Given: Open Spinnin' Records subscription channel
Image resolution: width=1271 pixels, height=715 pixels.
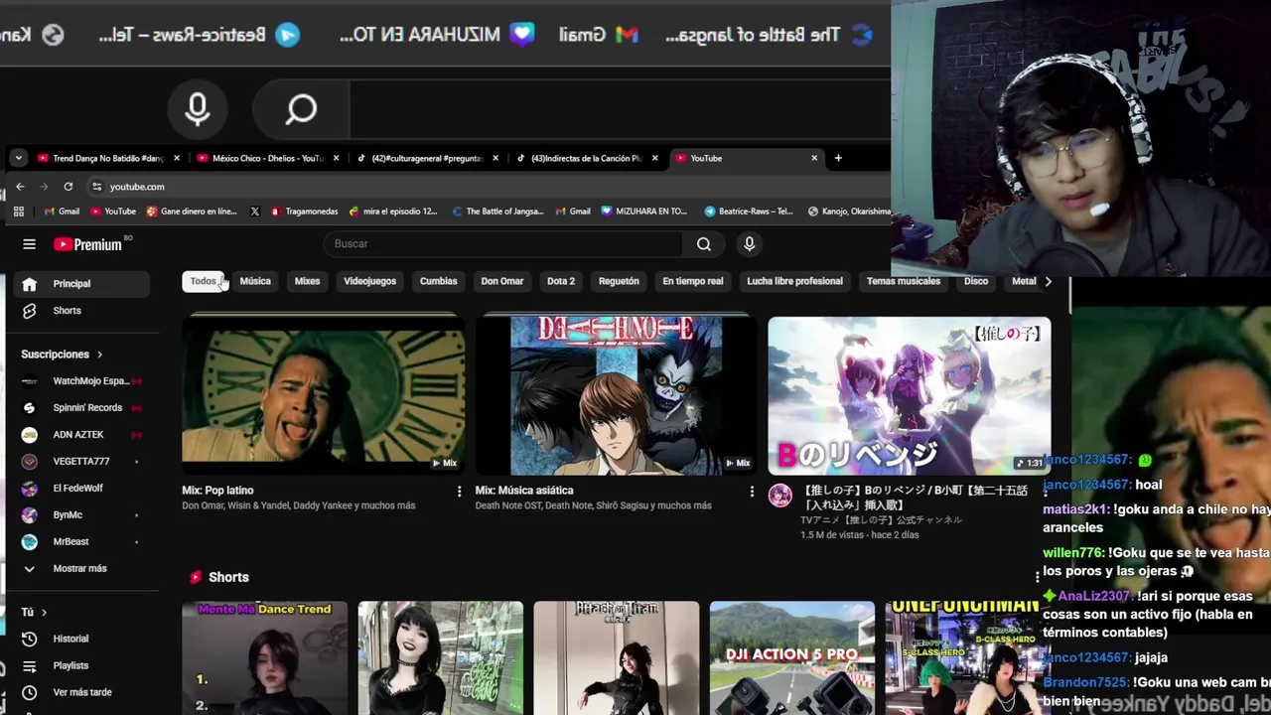Looking at the screenshot, I should click(x=81, y=408).
